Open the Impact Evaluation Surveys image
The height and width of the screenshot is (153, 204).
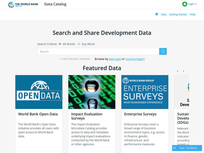92,92
